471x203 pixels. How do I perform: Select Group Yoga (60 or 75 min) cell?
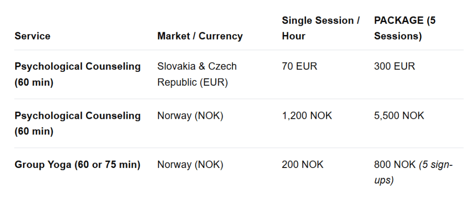click(x=77, y=165)
